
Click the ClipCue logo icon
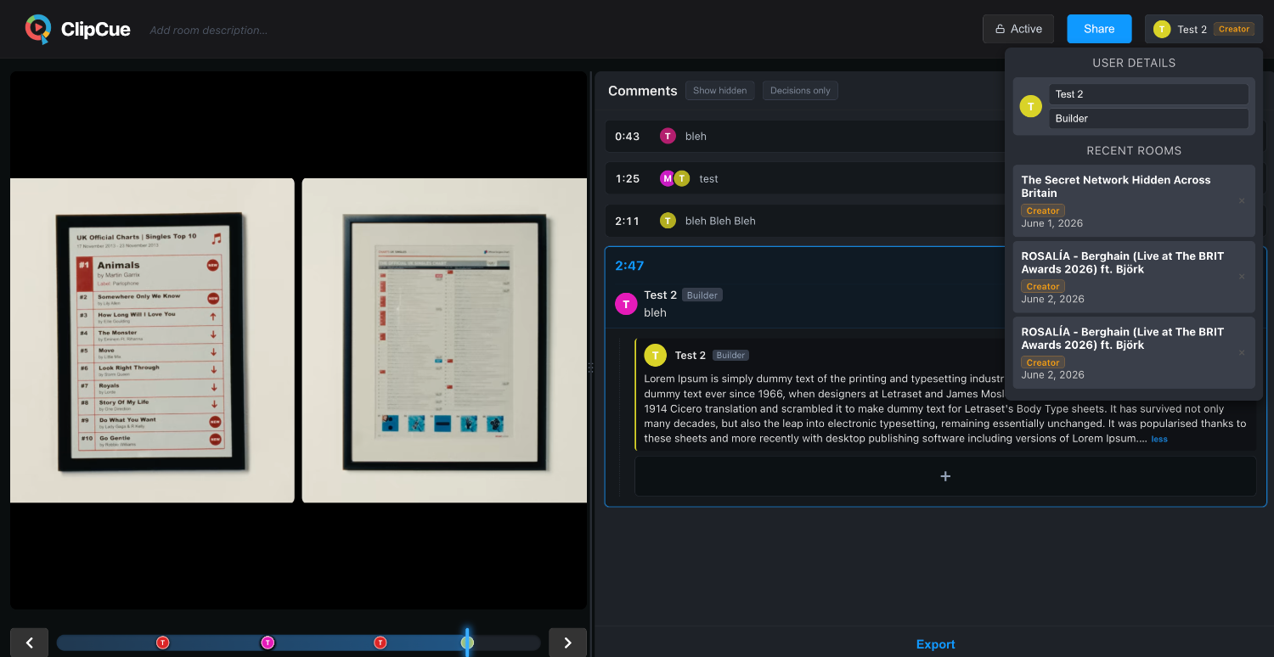(x=37, y=29)
